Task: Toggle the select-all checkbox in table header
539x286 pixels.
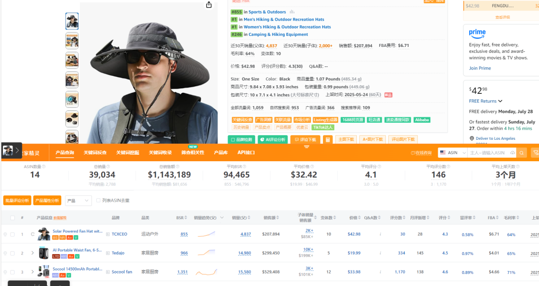Action: pyautogui.click(x=12, y=218)
